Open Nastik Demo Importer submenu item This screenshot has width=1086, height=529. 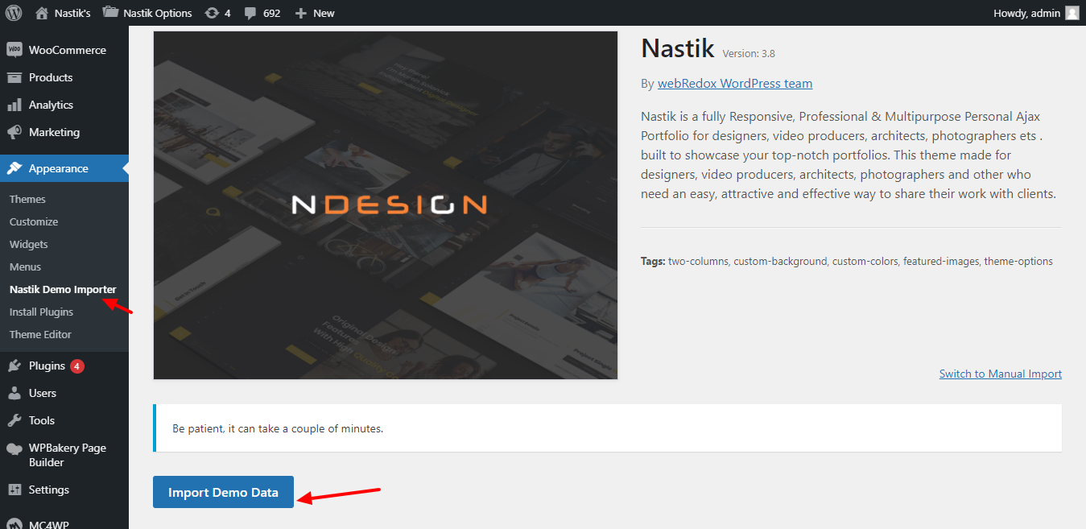(63, 289)
